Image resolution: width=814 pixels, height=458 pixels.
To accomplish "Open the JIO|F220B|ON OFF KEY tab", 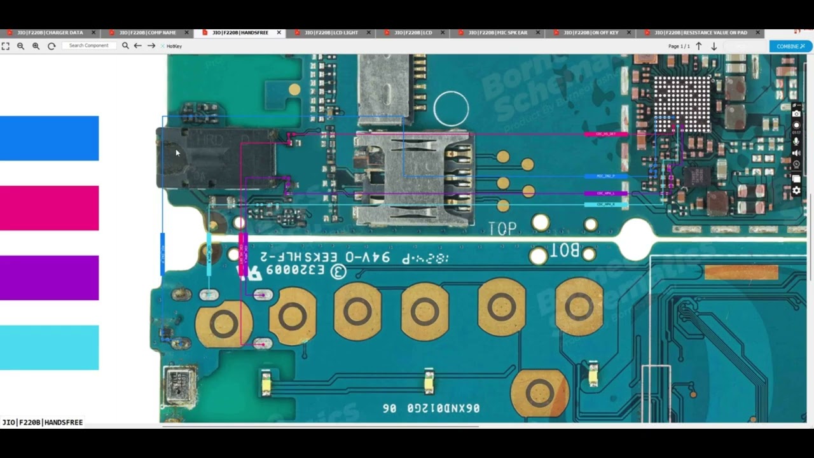I will click(x=591, y=32).
